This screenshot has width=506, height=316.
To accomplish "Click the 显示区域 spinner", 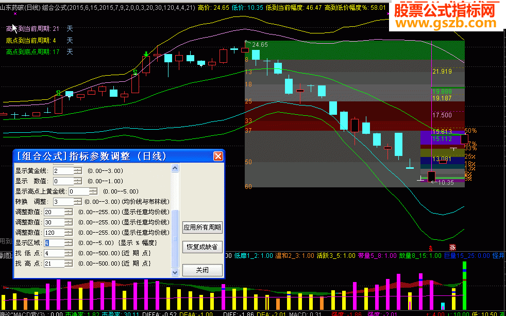I will (x=69, y=243).
